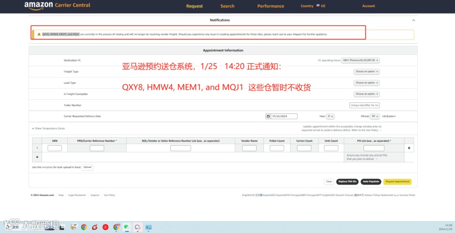Viewport: 455px width, 233px height.
Task: Switch language to Español(ES)
Action: (270, 195)
